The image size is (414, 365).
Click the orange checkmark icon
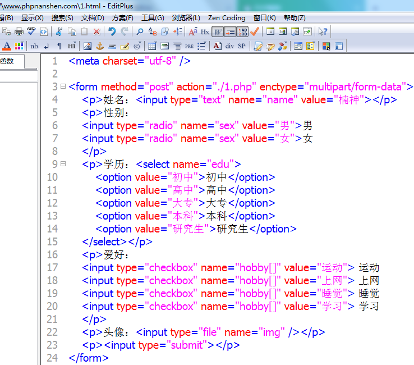(x=255, y=31)
